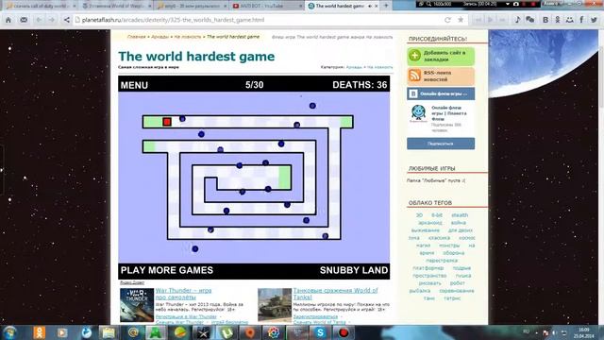The width and height of the screenshot is (604, 340).
Task: Click MENU in the game header
Action: point(134,85)
